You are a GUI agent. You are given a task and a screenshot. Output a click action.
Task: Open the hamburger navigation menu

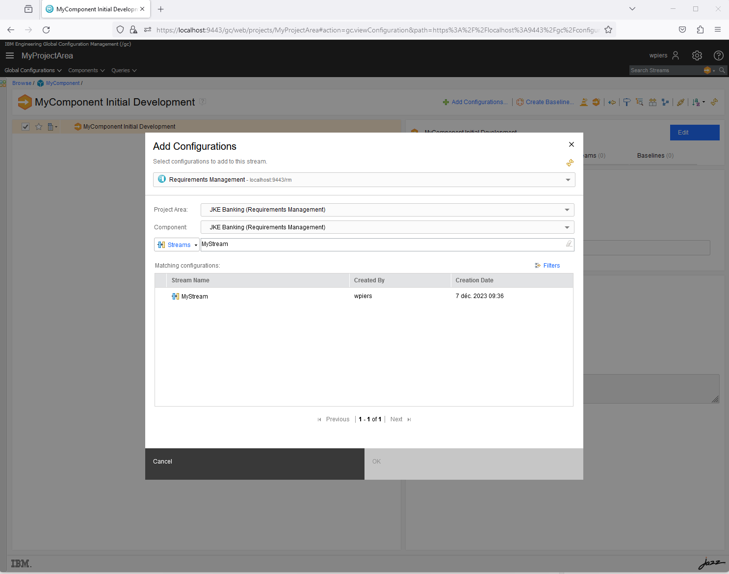pos(10,55)
